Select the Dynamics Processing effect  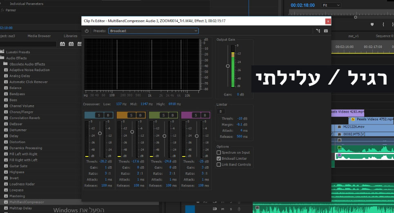25,148
